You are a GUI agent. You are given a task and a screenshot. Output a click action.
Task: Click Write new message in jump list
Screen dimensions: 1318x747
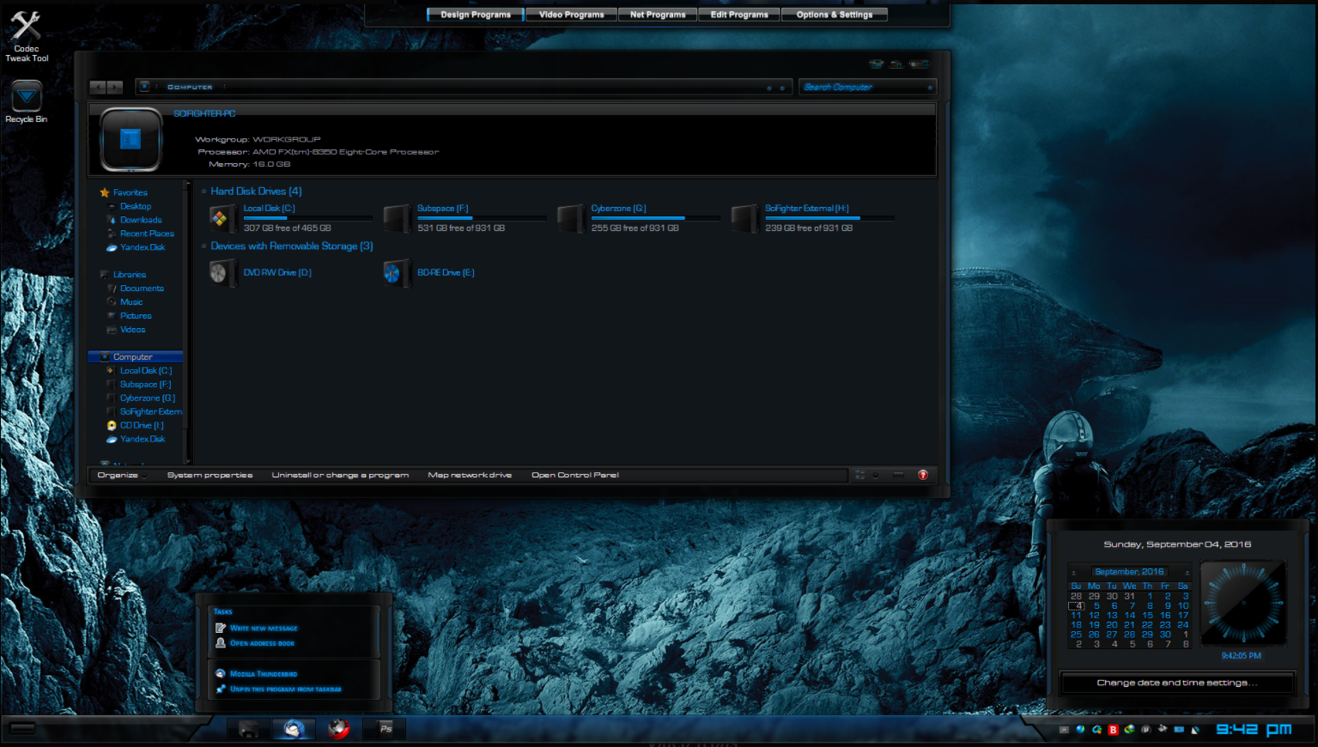[263, 629]
